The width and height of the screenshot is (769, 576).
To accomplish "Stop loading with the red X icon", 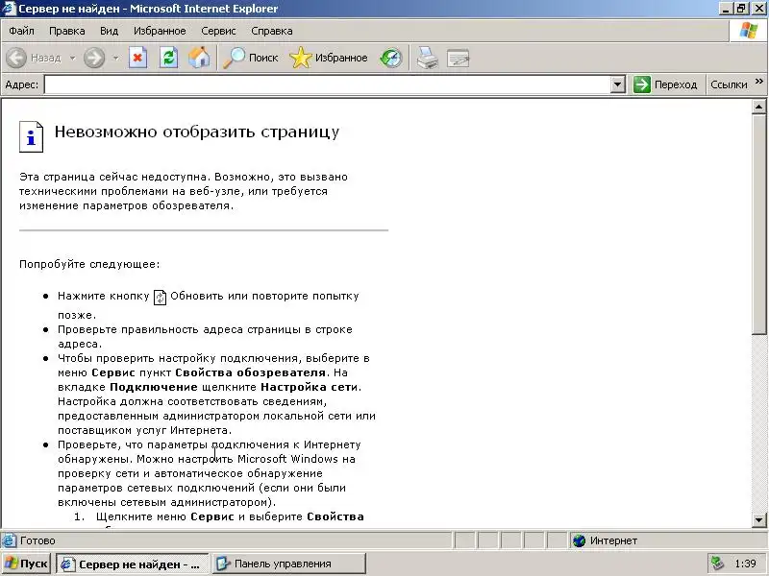I will pyautogui.click(x=137, y=58).
